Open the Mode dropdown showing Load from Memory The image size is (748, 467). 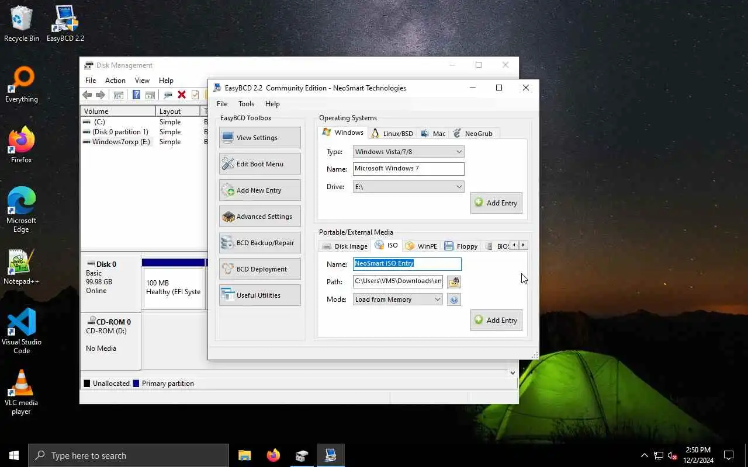398,299
